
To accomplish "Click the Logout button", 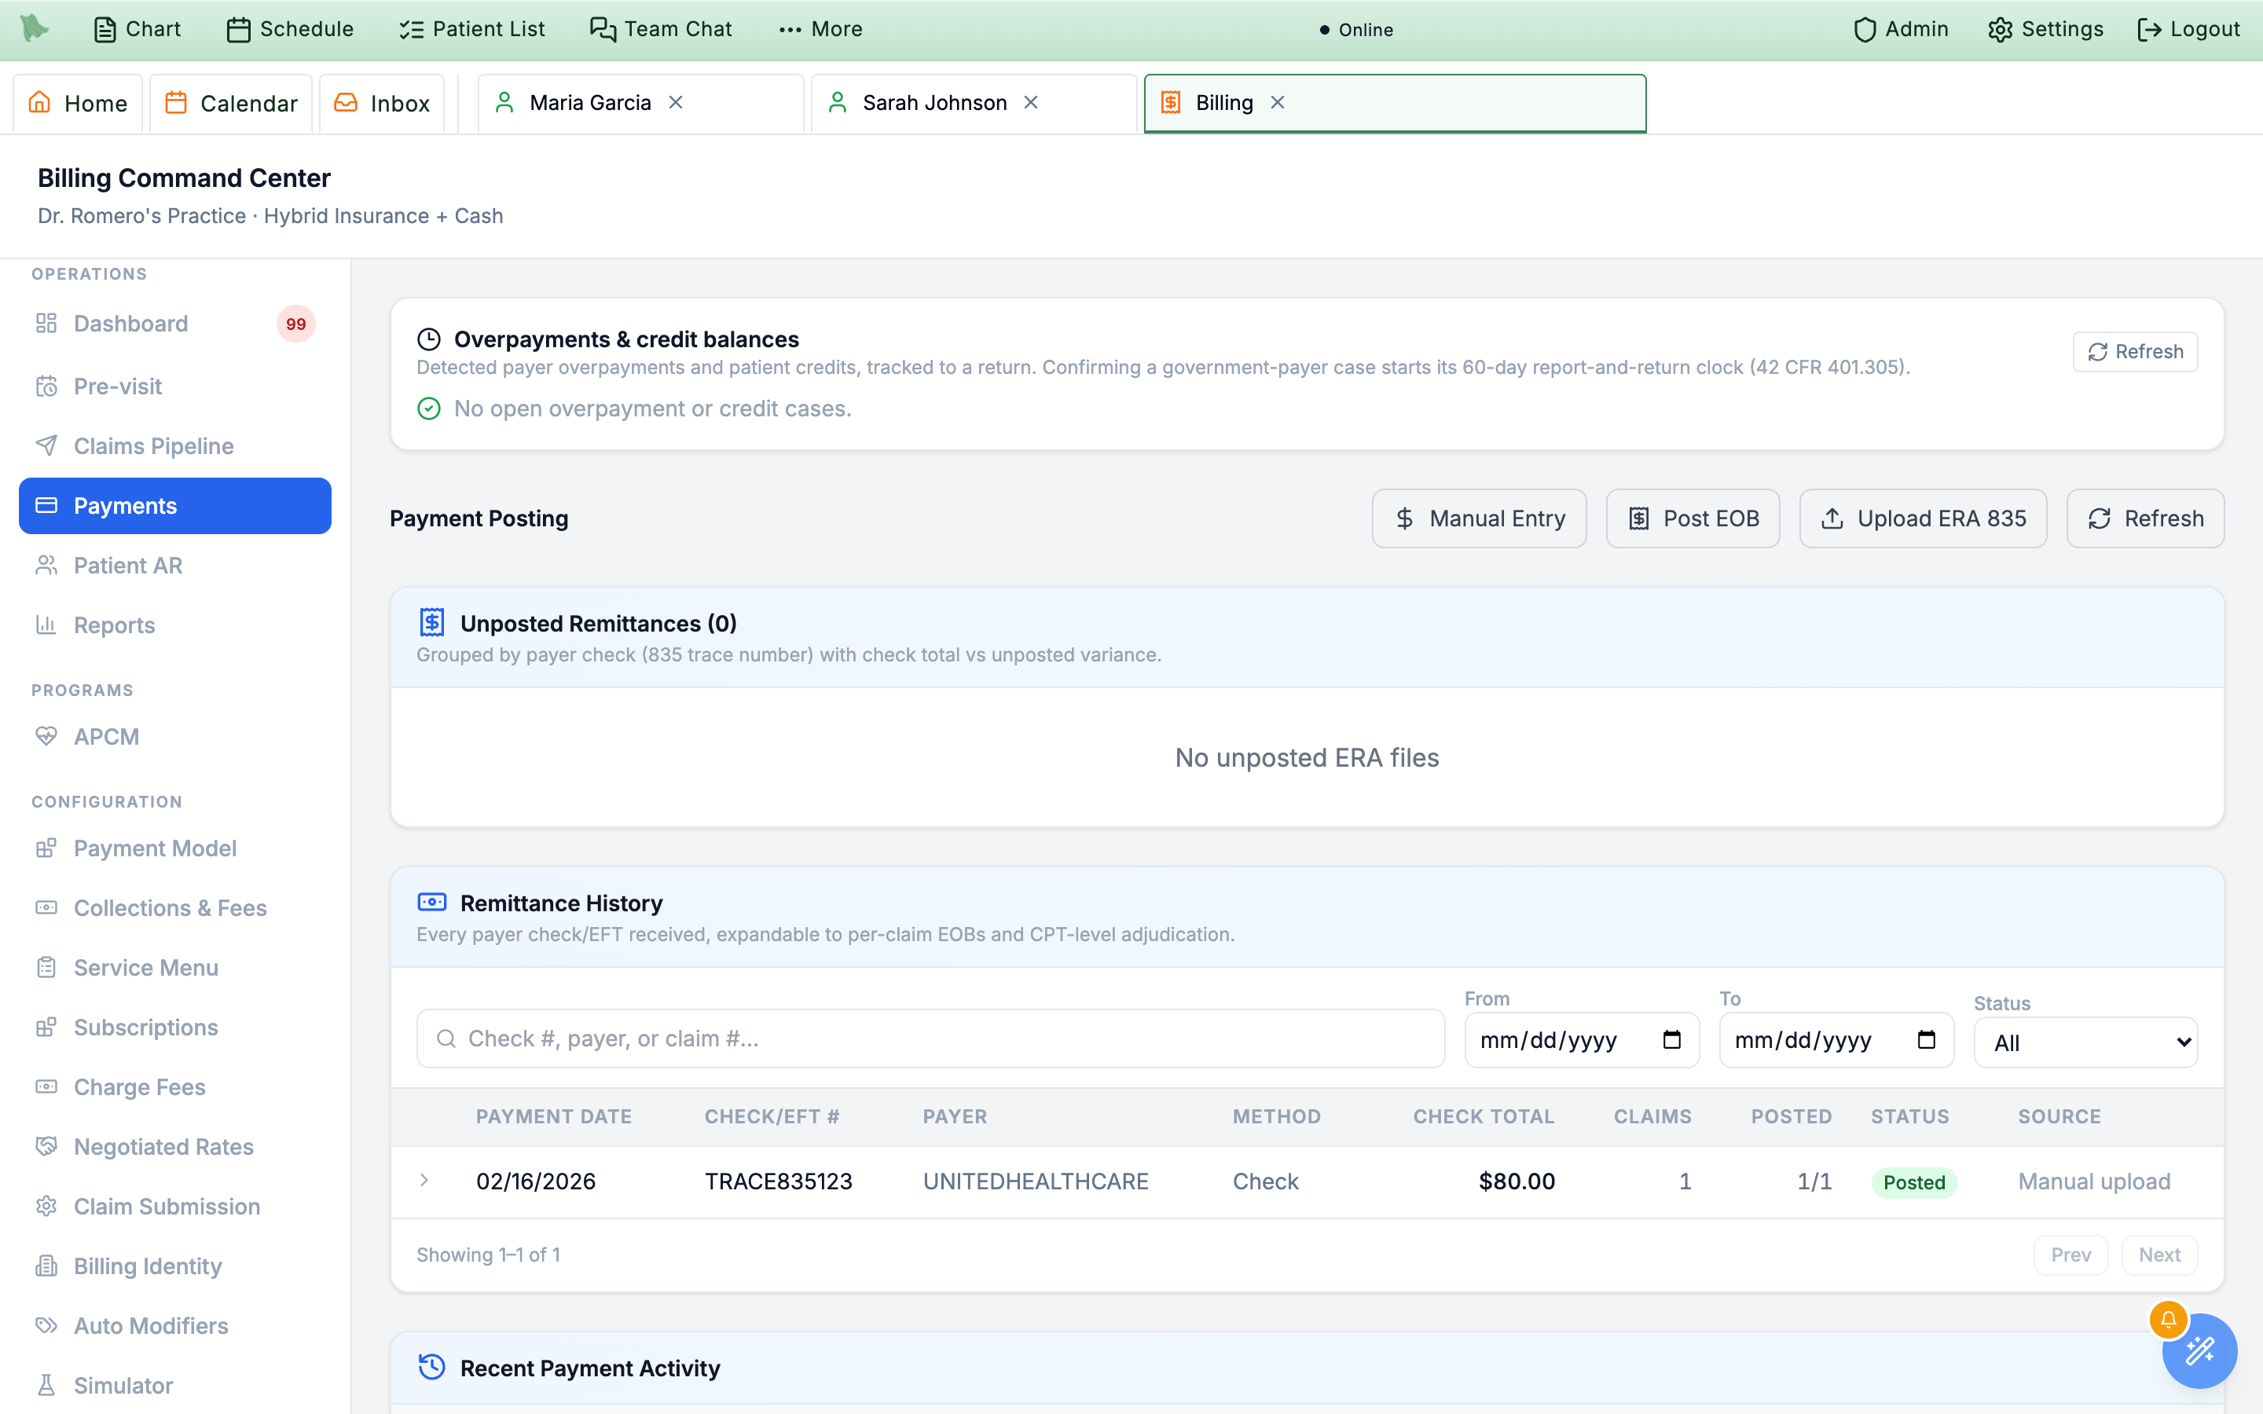I will tap(2188, 29).
